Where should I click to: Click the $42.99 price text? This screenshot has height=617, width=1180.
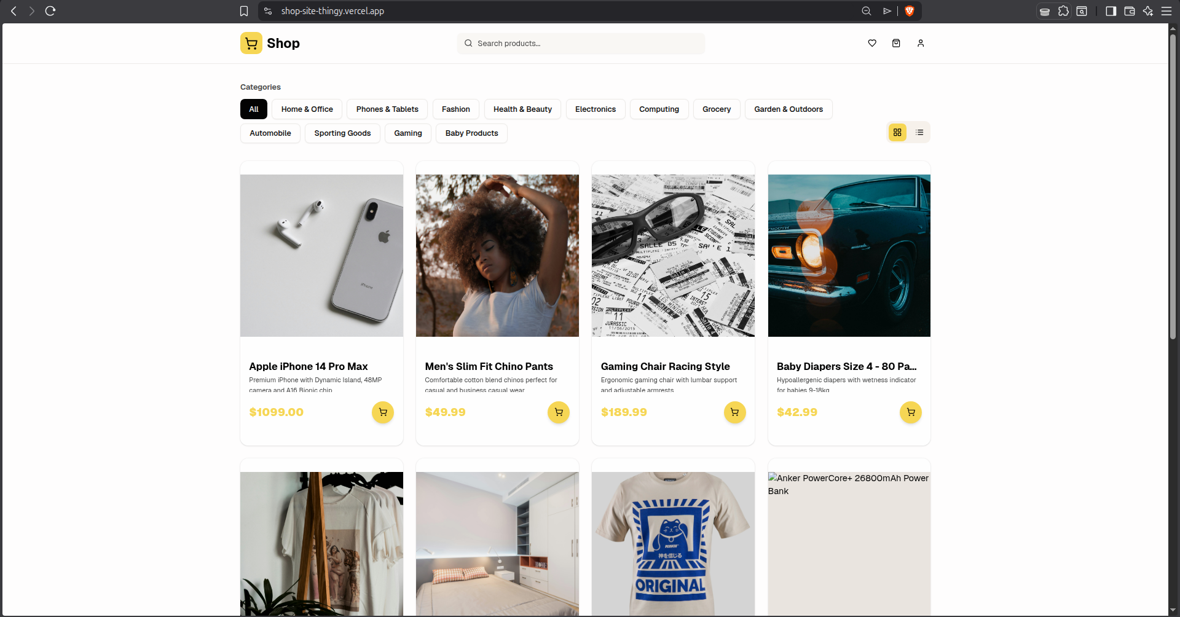(797, 412)
